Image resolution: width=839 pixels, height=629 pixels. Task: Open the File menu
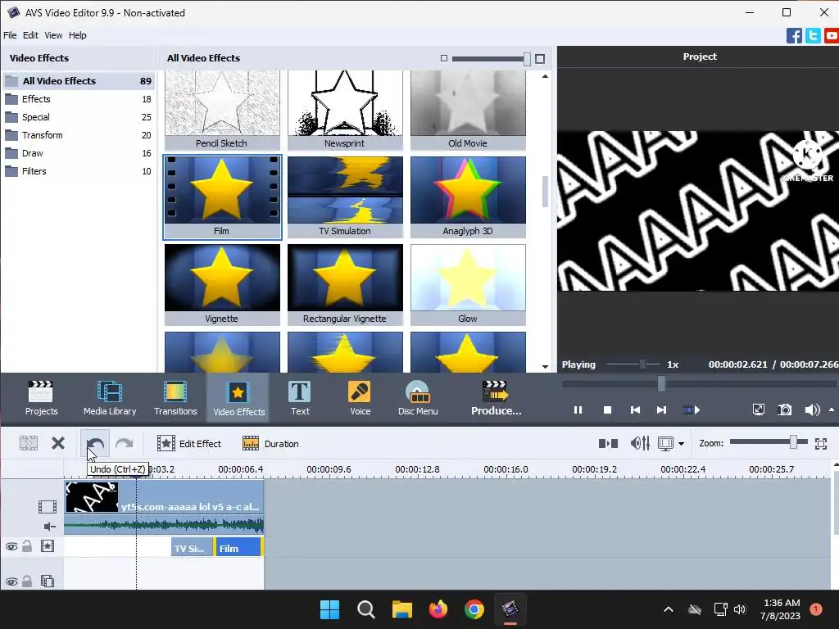click(10, 35)
